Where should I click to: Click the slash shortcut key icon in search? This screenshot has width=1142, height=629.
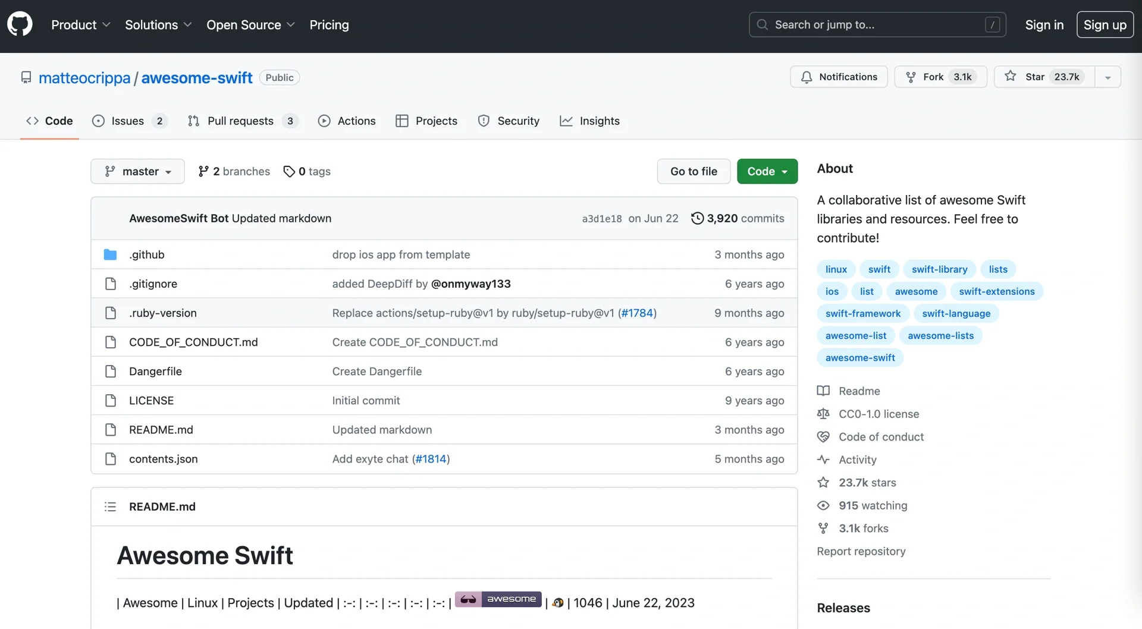[x=992, y=24]
